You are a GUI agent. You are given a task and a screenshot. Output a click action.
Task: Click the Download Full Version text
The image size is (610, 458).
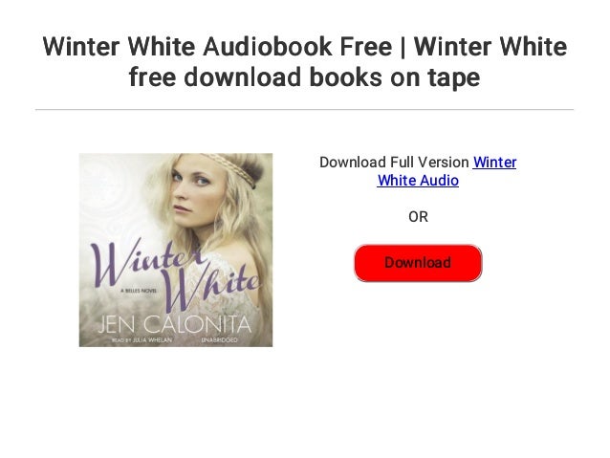(x=394, y=163)
